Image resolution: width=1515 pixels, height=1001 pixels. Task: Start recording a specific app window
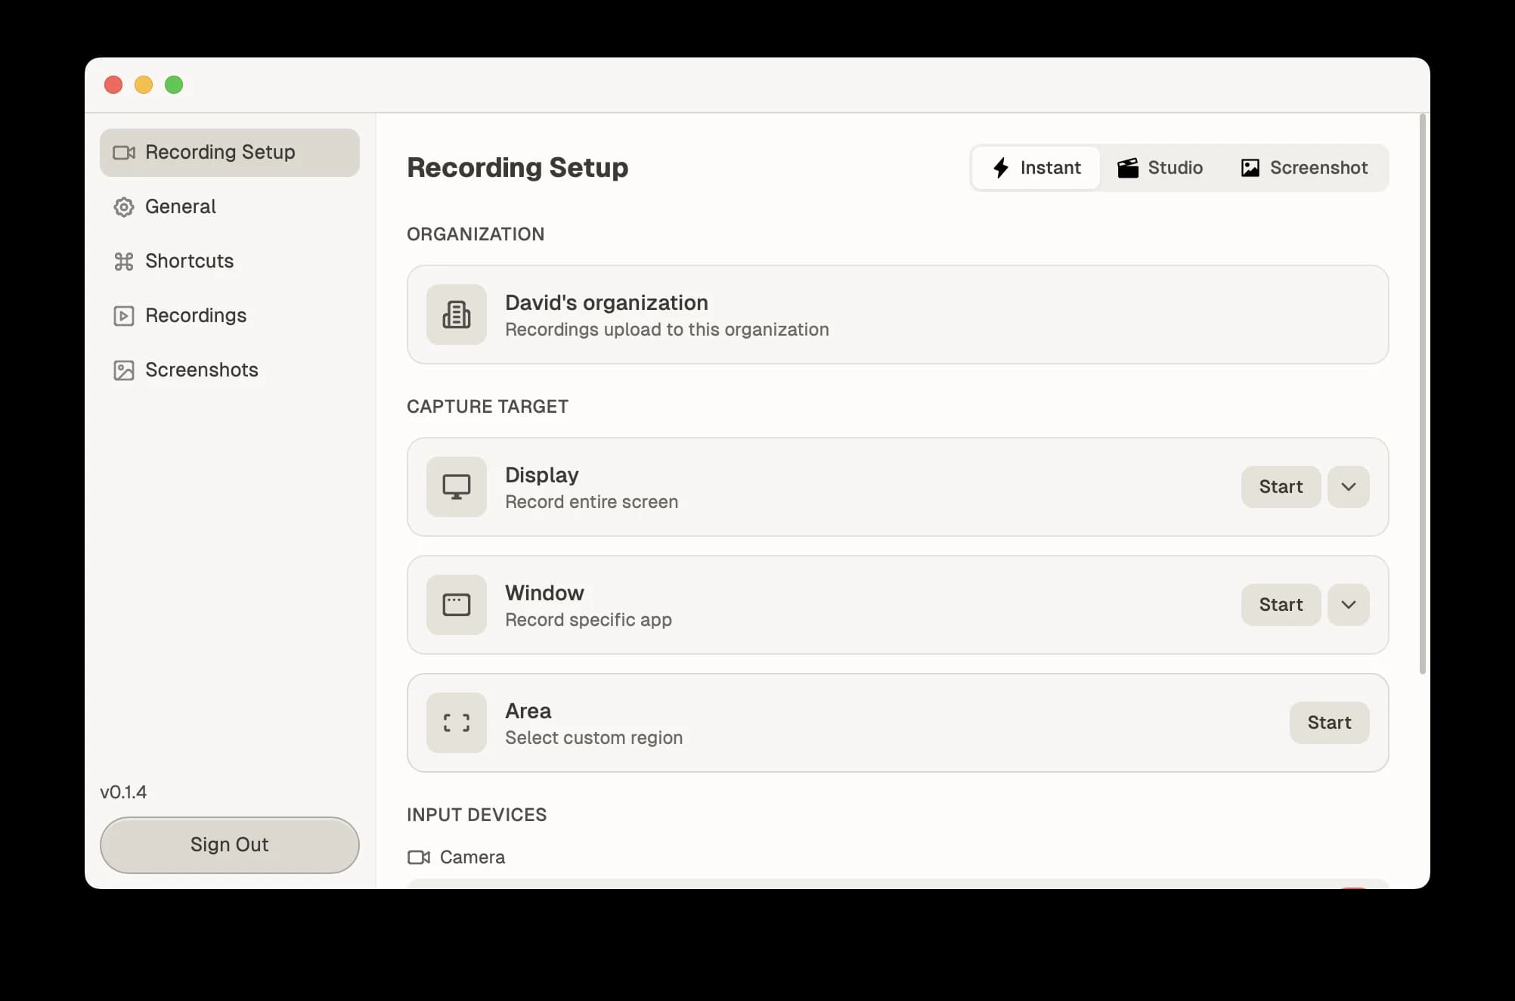1281,605
